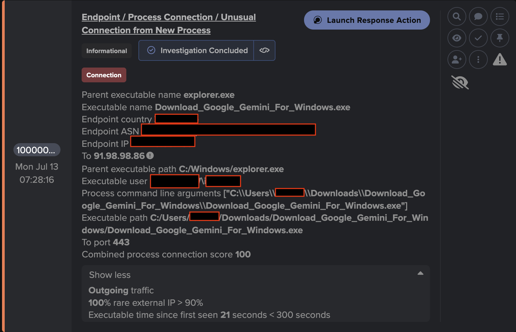Viewport: 516px width, 332px height.
Task: Open the three-dot more options menu
Action: (x=478, y=59)
